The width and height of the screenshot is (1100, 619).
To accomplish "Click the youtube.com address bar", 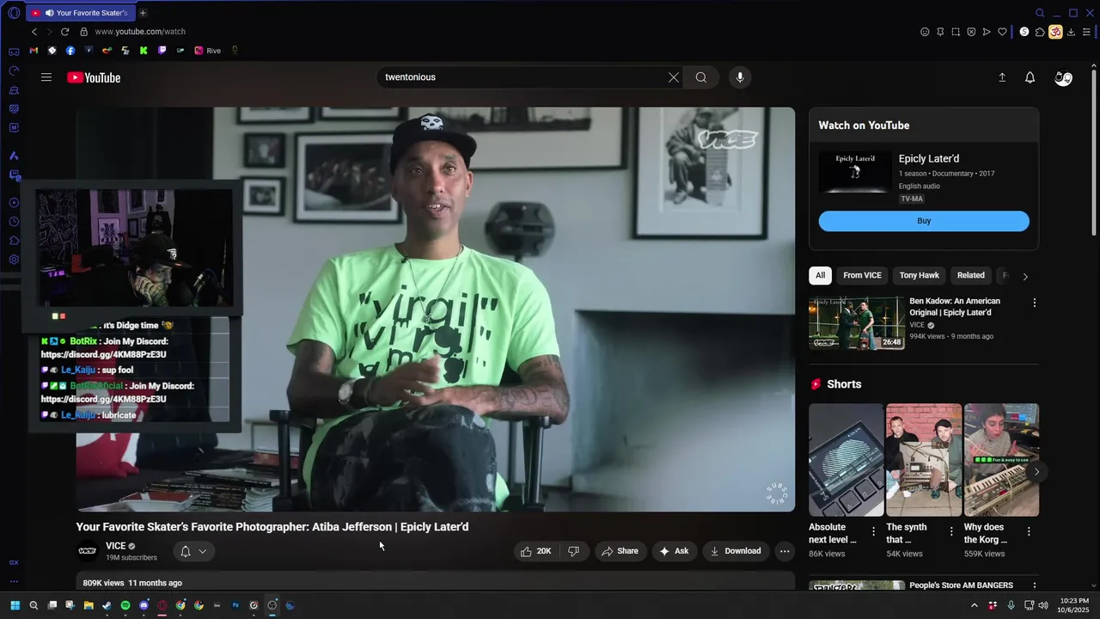I will (x=140, y=32).
